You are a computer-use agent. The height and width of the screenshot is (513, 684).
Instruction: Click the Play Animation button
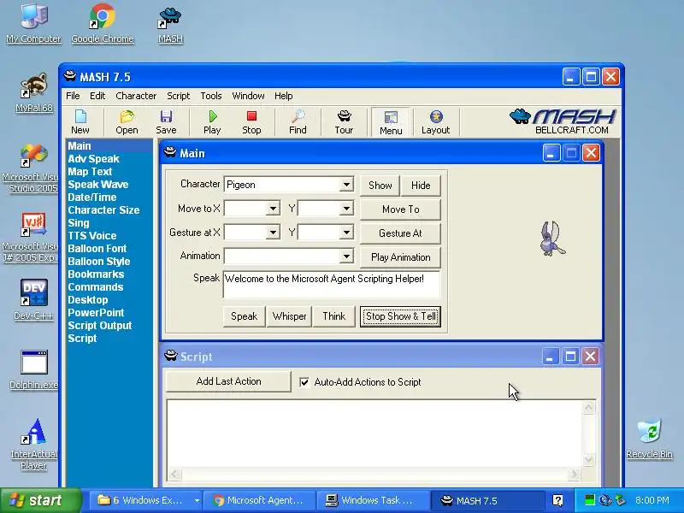pos(400,257)
